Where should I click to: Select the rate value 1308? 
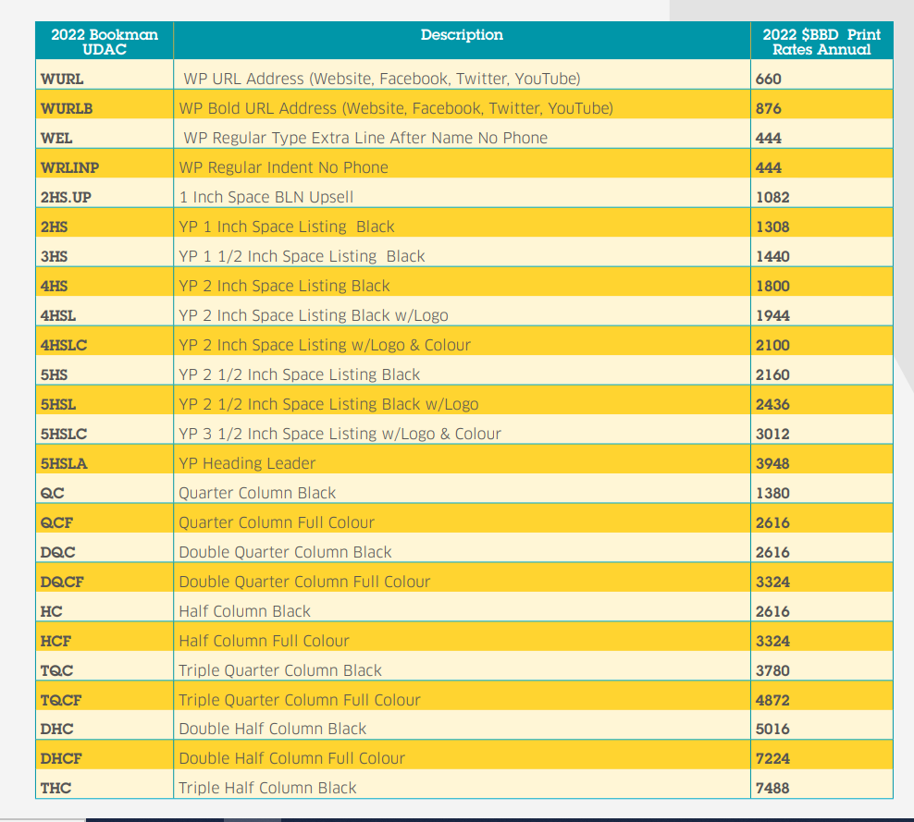coord(772,227)
